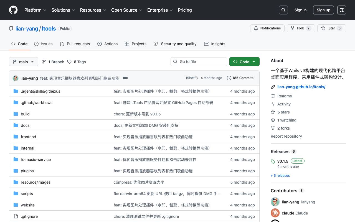Click the book icon next to Readme
Viewport: 355px width, 222px height.
(273, 96)
